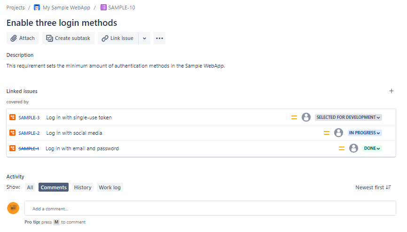The height and width of the screenshot is (232, 407).
Task: Show the Work log tab
Action: pos(110,187)
